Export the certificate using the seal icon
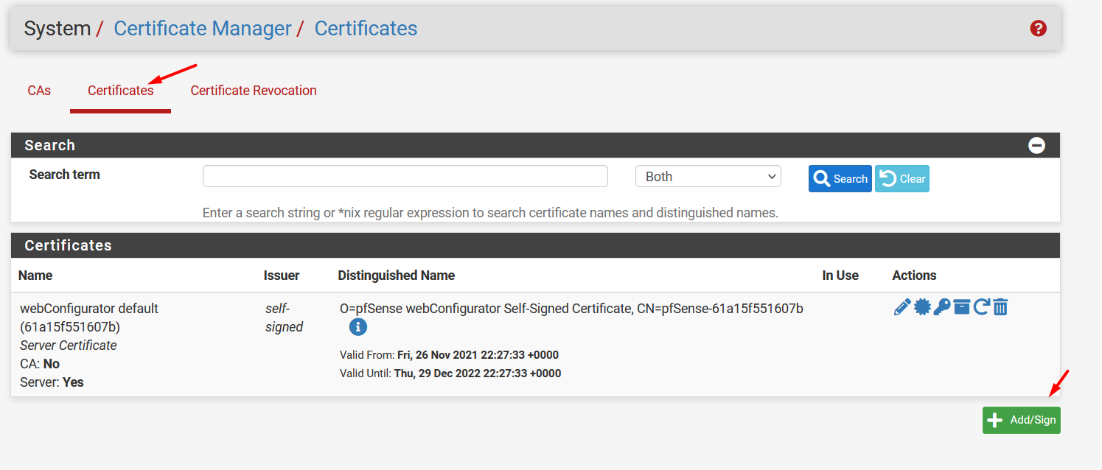The width and height of the screenshot is (1102, 470). [922, 307]
